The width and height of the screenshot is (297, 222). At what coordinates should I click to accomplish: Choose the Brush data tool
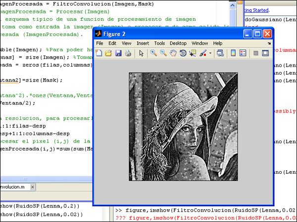(203, 53)
